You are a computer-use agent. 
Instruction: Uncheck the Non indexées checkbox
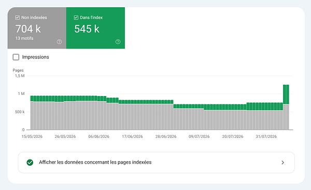point(17,18)
